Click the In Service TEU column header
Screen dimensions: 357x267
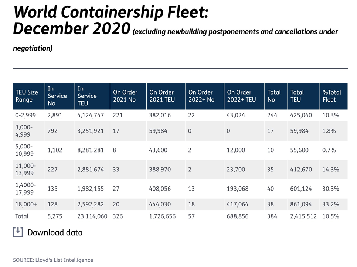pyautogui.click(x=87, y=96)
